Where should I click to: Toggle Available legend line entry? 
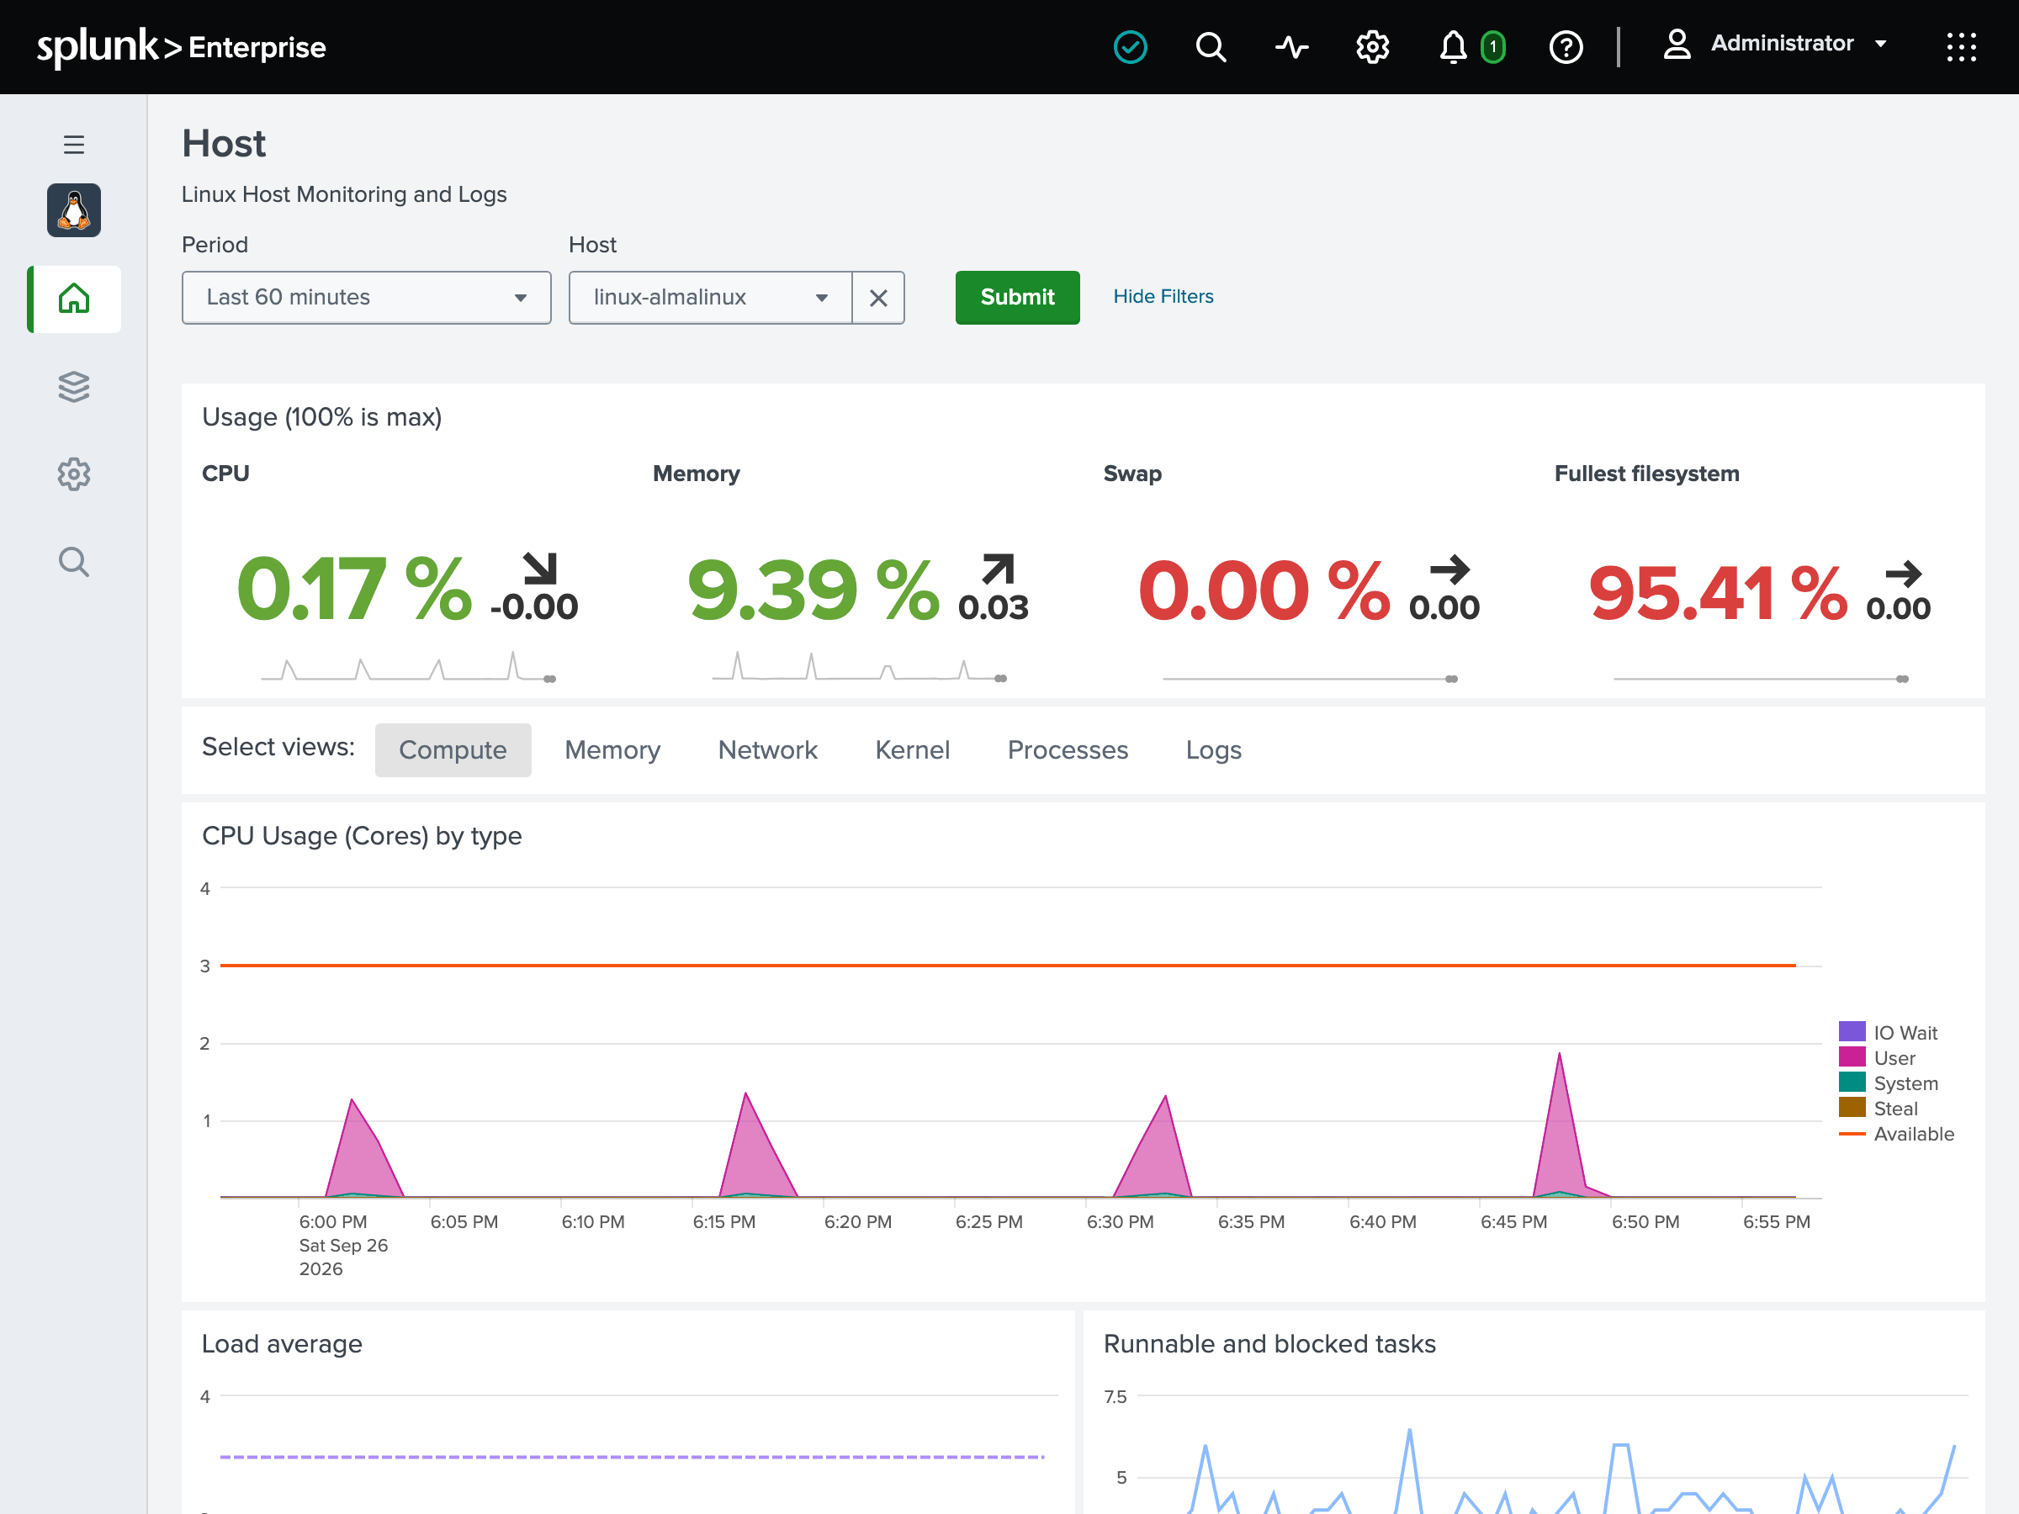point(1897,1134)
